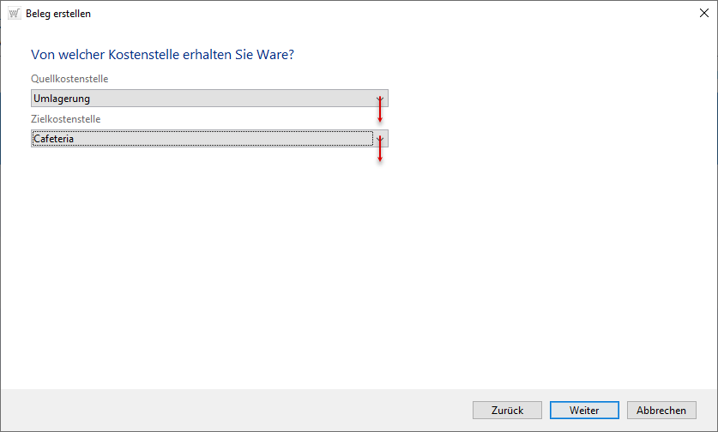Click the gray footer bar left of Zurück

point(232,411)
